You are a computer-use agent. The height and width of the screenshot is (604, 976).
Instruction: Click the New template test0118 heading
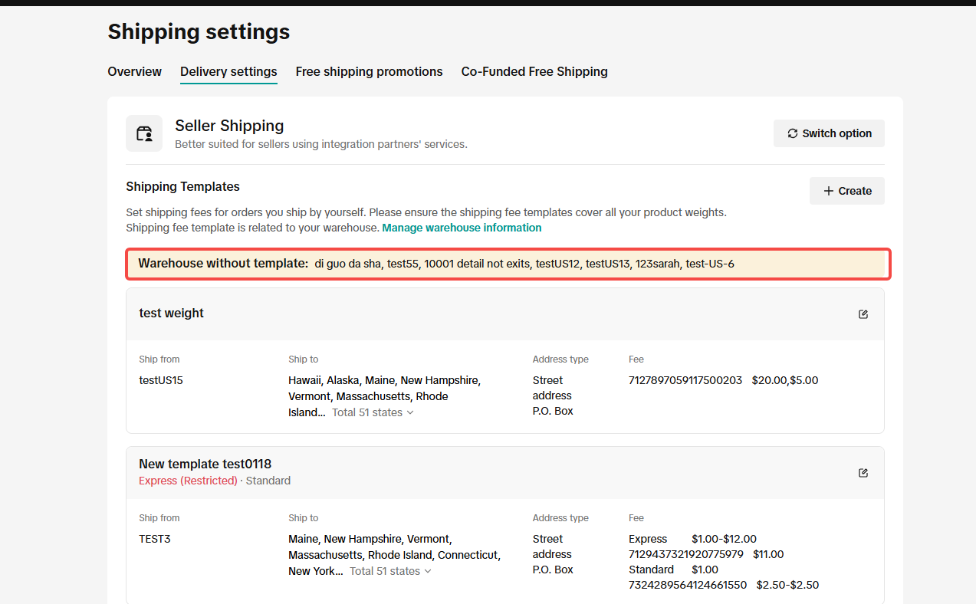(205, 464)
